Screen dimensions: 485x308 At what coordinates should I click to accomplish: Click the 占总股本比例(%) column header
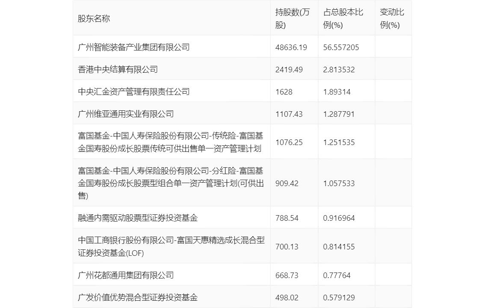pyautogui.click(x=343, y=18)
